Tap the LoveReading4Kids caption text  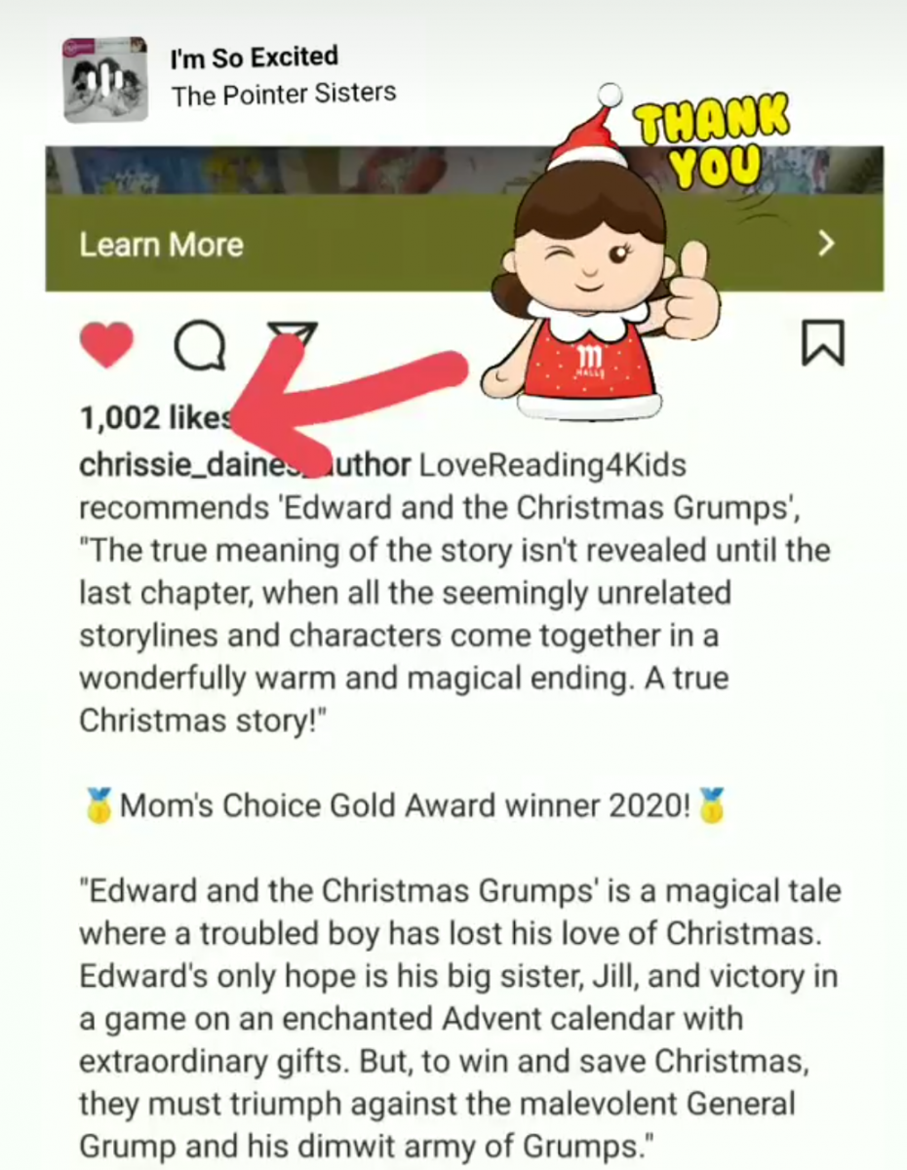coord(552,466)
